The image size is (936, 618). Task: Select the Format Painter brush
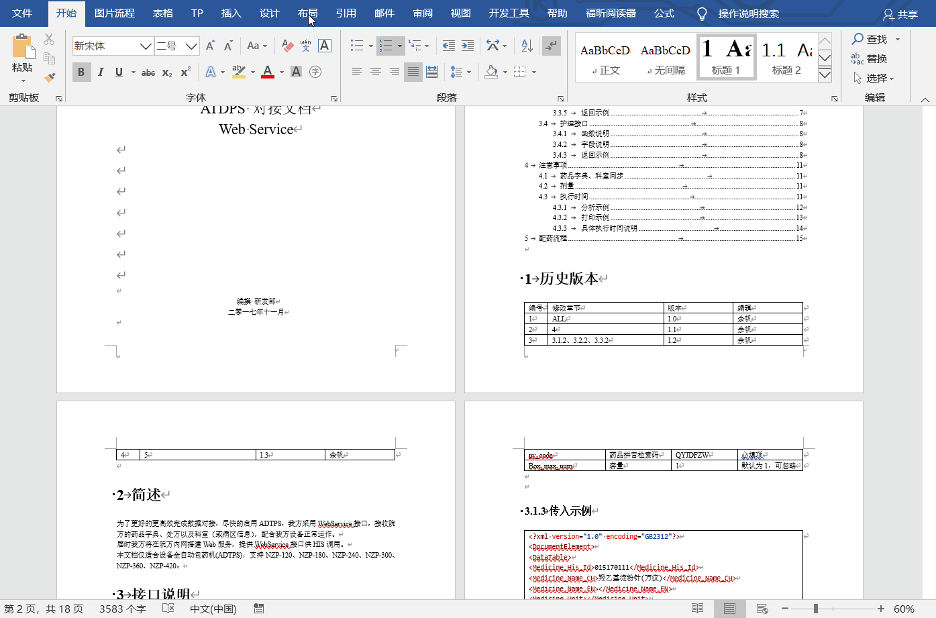tap(49, 77)
